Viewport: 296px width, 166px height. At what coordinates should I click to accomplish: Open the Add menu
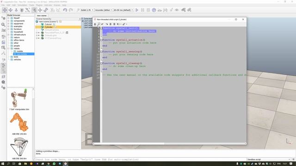pyautogui.click(x=14, y=5)
